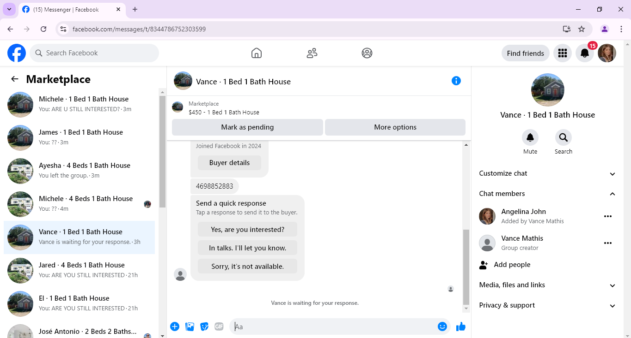This screenshot has height=338, width=631.
Task: Open El 1 Bed 1 Bath House chat
Action: [x=80, y=303]
